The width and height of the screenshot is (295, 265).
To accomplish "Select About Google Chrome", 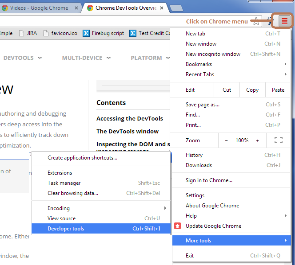I will tap(231, 206).
